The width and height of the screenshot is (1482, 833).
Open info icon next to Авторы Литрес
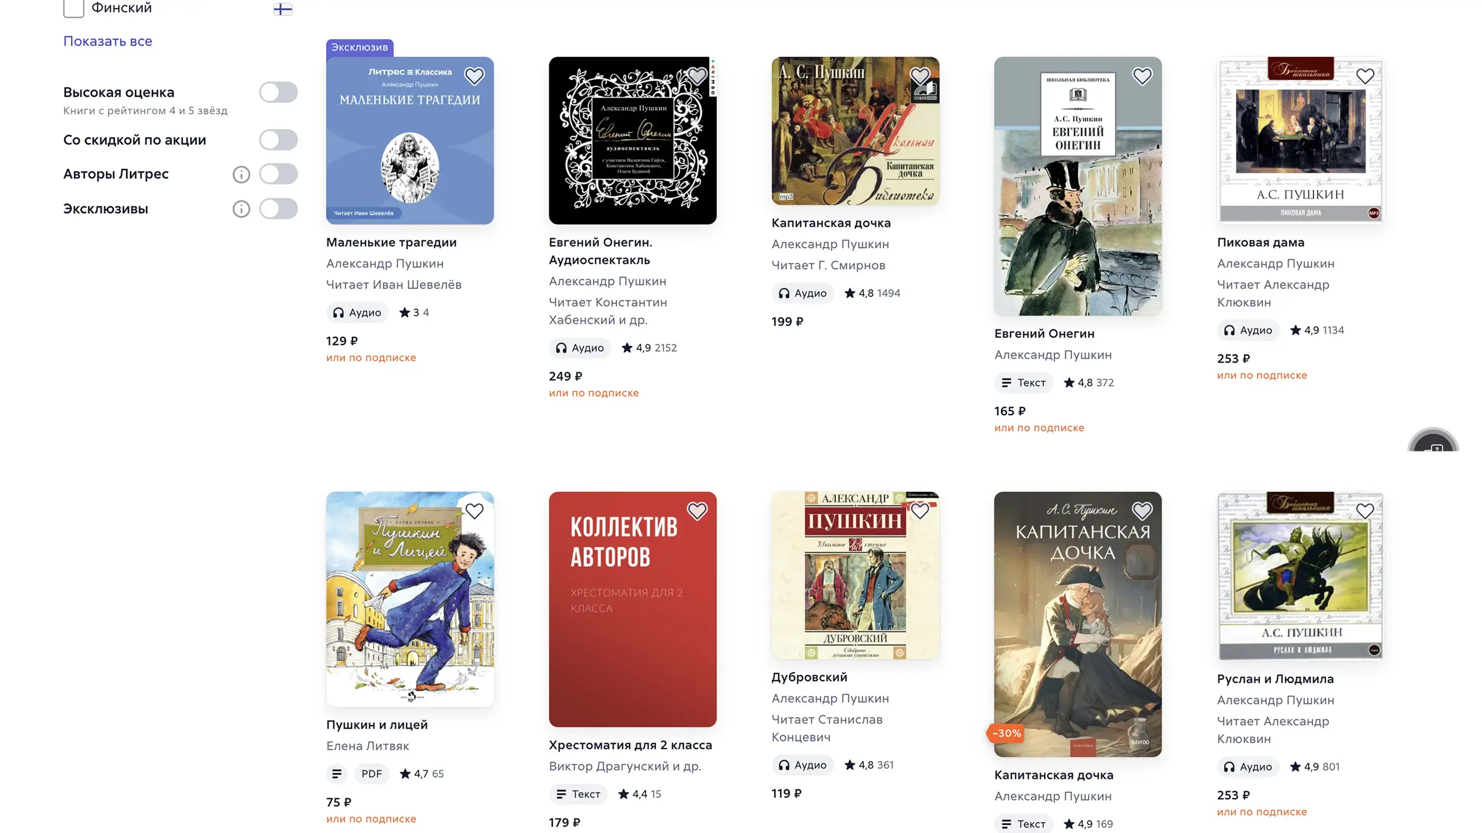click(x=241, y=174)
